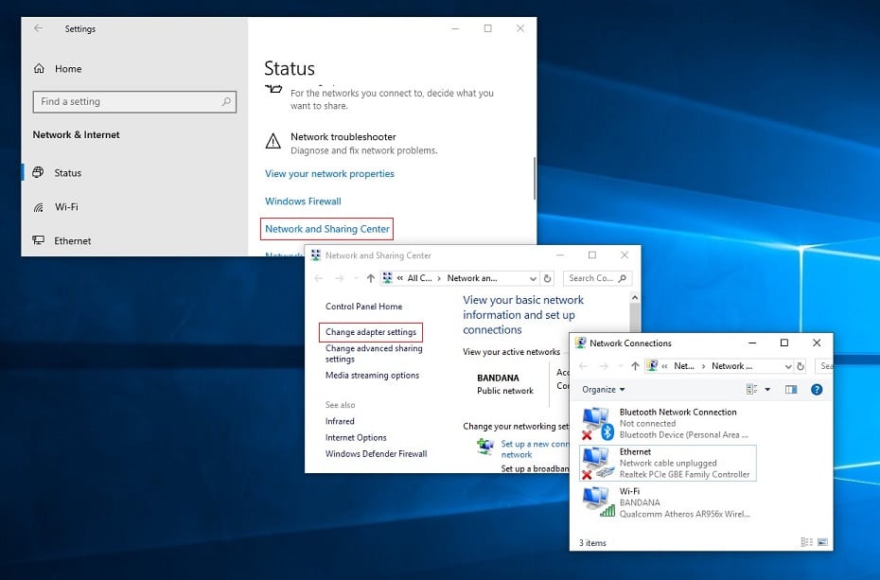The height and width of the screenshot is (580, 880).
Task: Click the Network troubleshooter warning icon
Action: tap(273, 141)
